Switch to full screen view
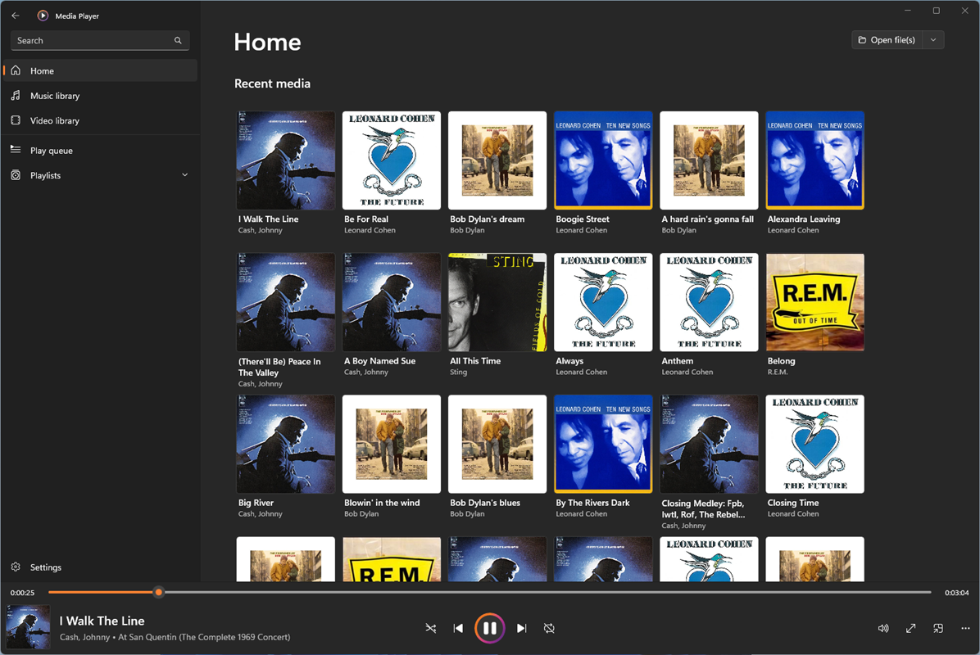Viewport: 980px width, 655px height. tap(910, 628)
